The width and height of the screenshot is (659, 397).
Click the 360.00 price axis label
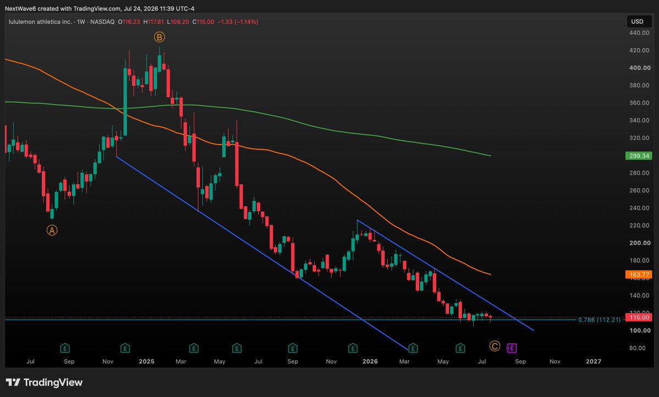(x=638, y=103)
